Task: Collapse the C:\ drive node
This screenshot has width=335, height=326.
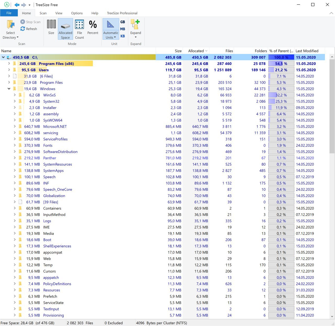Action: tap(3, 57)
